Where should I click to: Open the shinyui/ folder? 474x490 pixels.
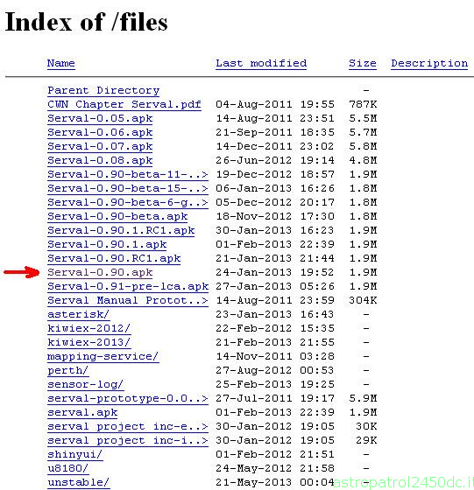pos(75,454)
